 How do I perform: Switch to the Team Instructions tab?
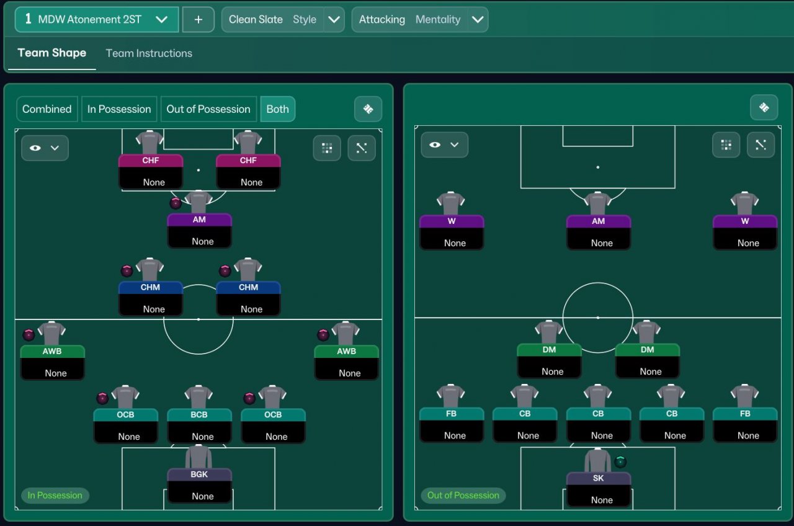(x=149, y=53)
